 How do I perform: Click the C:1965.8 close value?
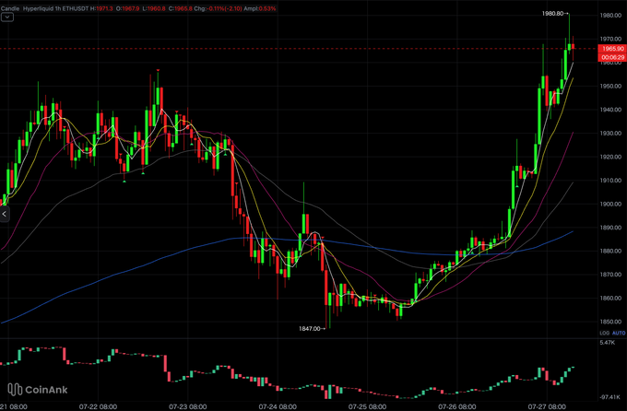coord(180,8)
